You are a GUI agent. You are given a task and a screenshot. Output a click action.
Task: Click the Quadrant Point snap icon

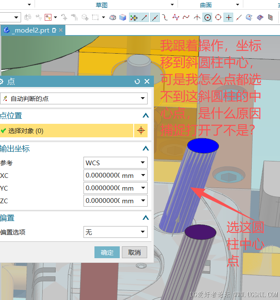tap(218, 17)
